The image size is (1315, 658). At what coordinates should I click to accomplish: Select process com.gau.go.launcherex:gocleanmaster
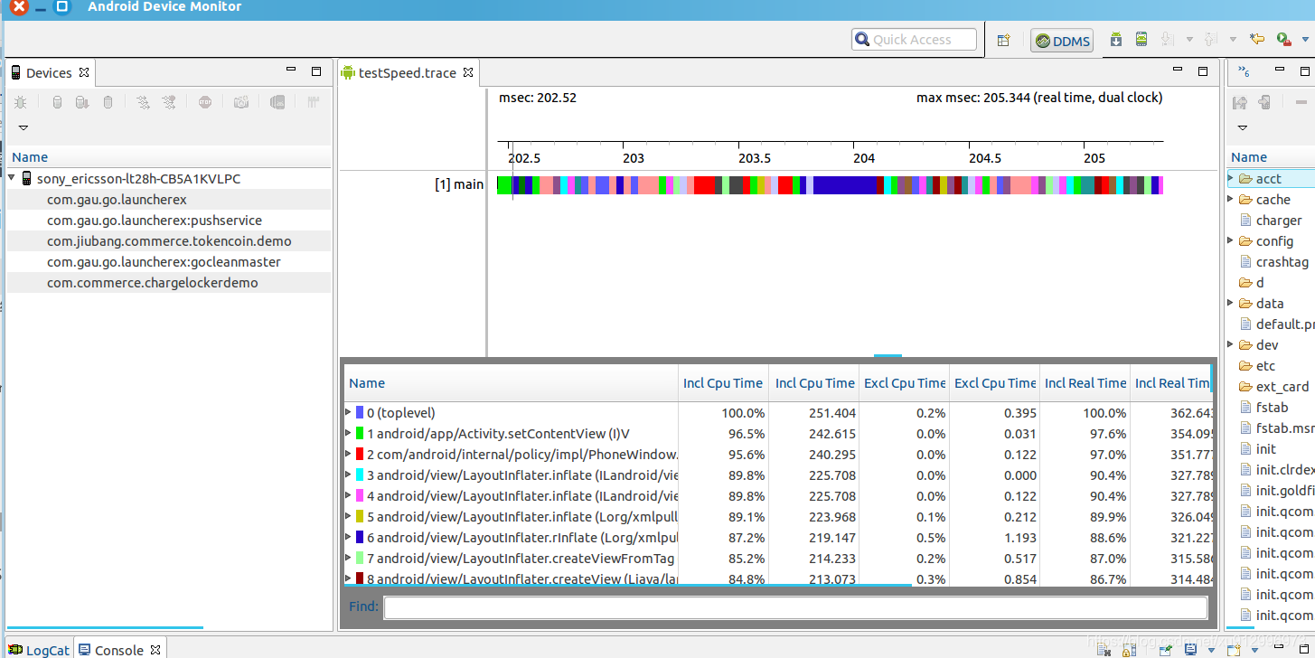click(x=164, y=262)
